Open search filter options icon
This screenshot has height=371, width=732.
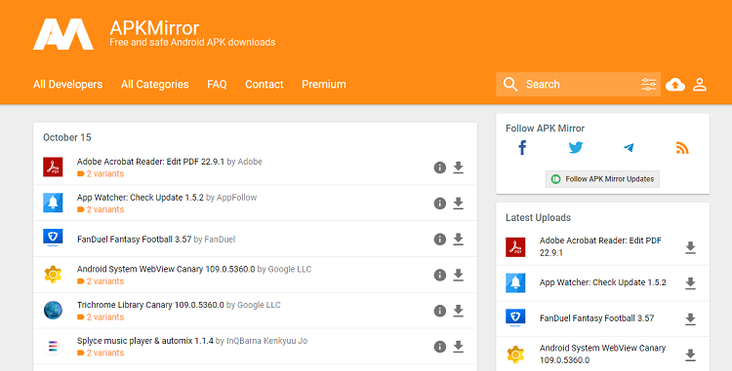(x=649, y=85)
